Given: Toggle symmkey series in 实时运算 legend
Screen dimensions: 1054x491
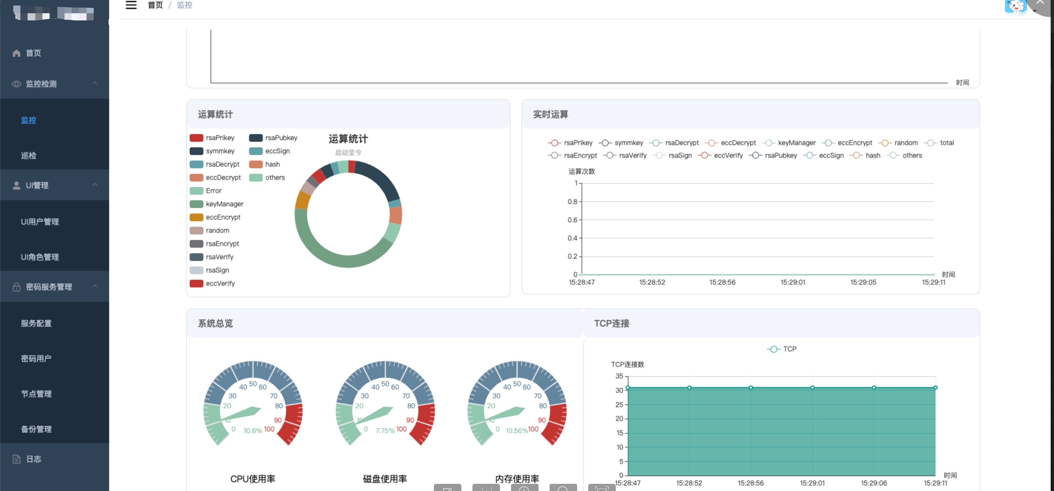Looking at the screenshot, I should pos(621,143).
